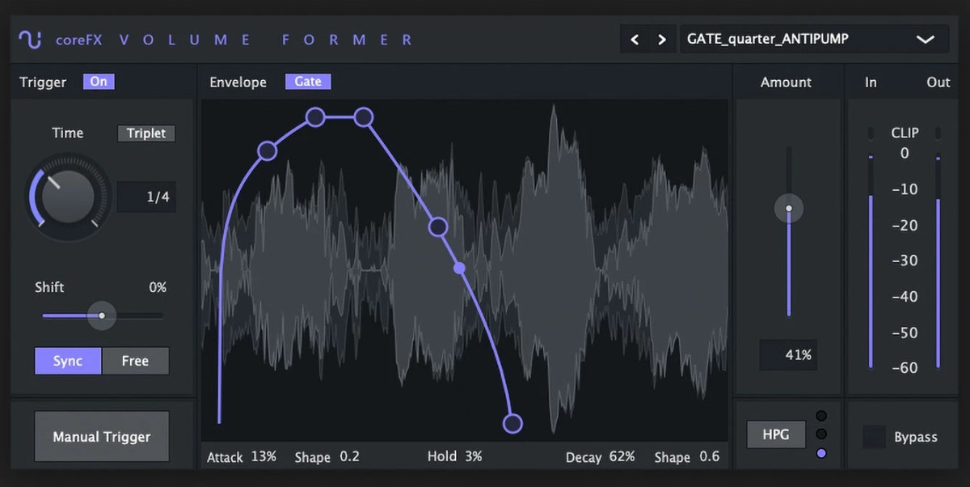Open the GATE_quarter_ANTIPUMP preset dropdown
This screenshot has width=970, height=487.
tap(814, 39)
